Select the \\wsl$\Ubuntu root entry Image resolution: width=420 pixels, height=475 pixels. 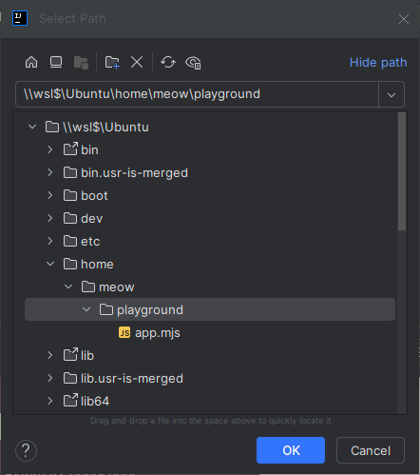pyautogui.click(x=105, y=128)
